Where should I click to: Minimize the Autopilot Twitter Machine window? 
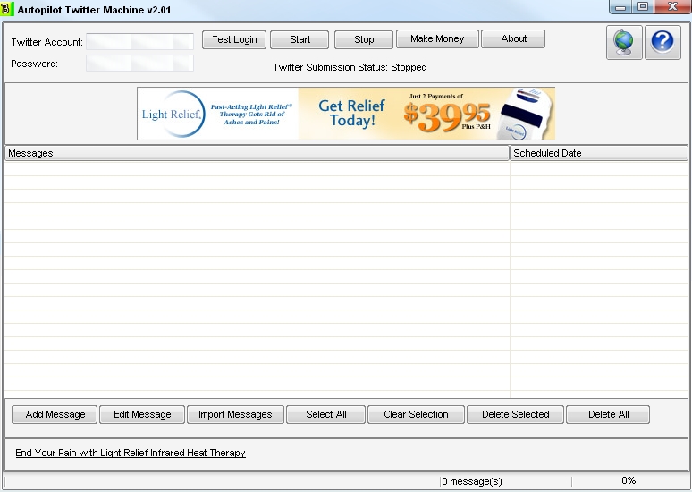[620, 6]
